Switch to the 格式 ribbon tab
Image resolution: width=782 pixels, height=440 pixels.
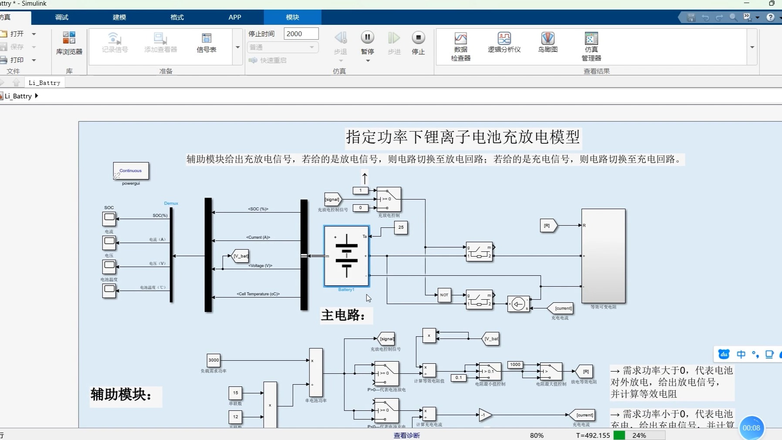(177, 17)
